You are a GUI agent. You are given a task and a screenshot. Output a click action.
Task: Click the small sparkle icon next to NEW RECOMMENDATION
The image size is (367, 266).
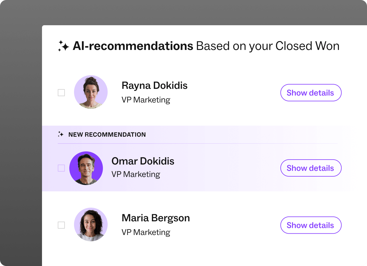pyautogui.click(x=61, y=134)
